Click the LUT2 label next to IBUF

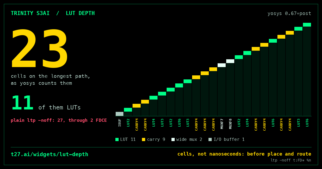[x=128, y=123]
